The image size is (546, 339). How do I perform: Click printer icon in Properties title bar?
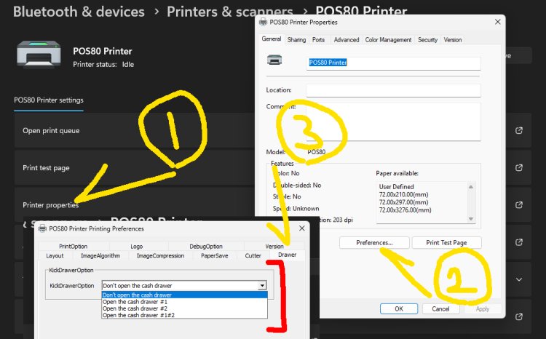pos(264,22)
